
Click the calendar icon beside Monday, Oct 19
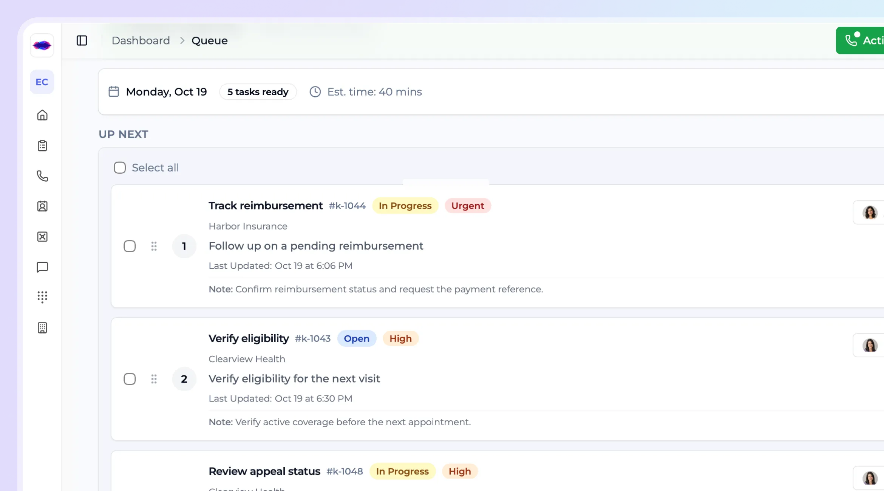114,92
